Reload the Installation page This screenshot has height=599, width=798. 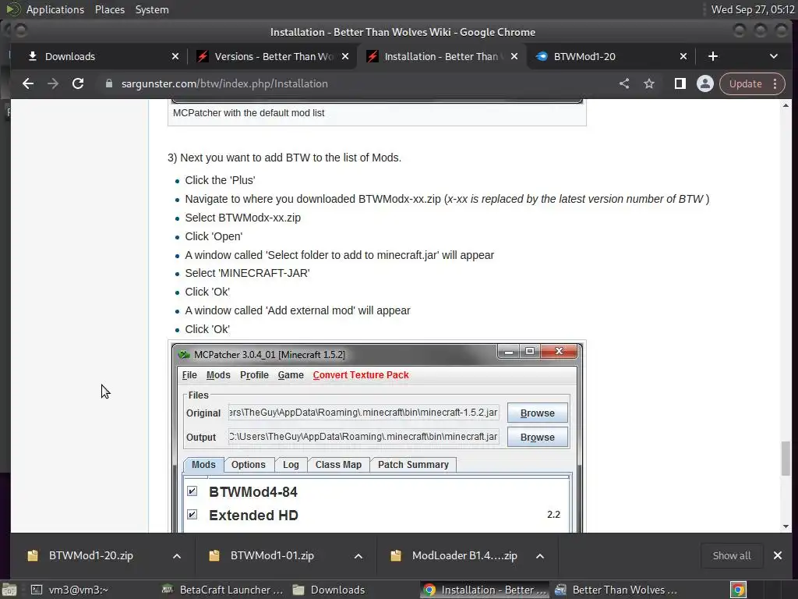[x=78, y=83]
